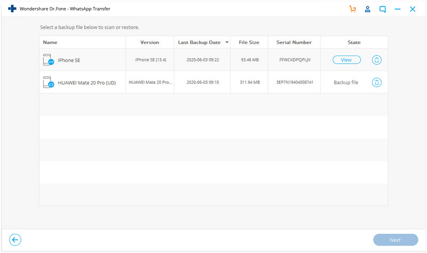Click the Wondershare Dr.Fone window title
427x253 pixels.
click(65, 9)
